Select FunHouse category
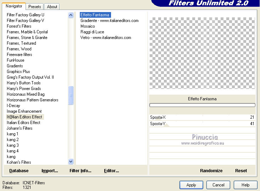Screen dimensions: 260x191 click(15, 60)
